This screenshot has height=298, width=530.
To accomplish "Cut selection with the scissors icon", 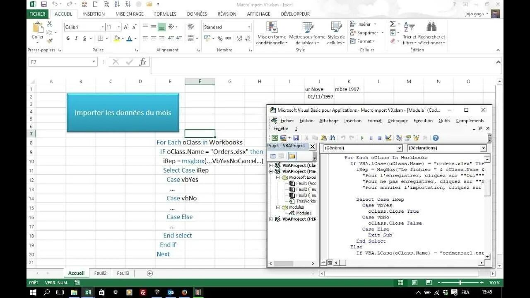I will pyautogui.click(x=50, y=24).
